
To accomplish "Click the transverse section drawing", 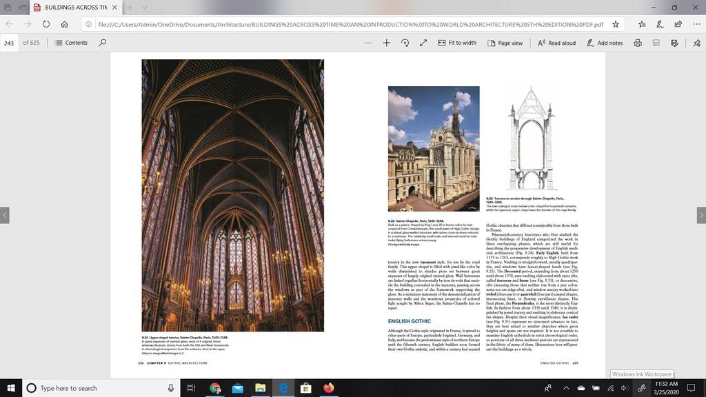I will point(532,138).
